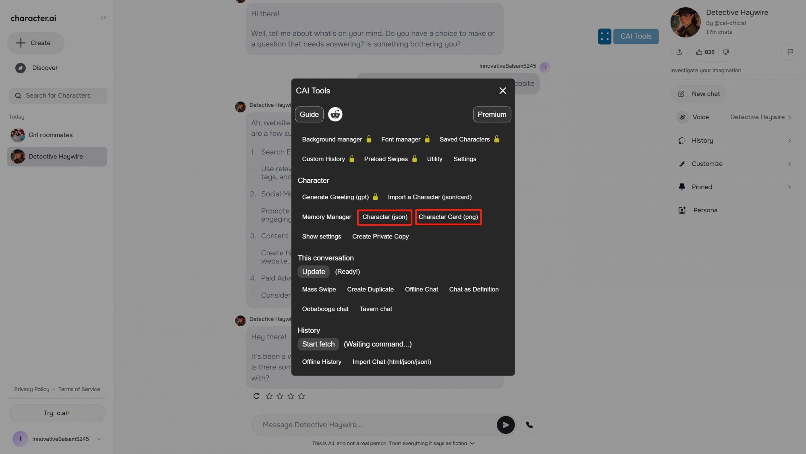Click lock icon beside Generate Greeting

[x=375, y=197]
